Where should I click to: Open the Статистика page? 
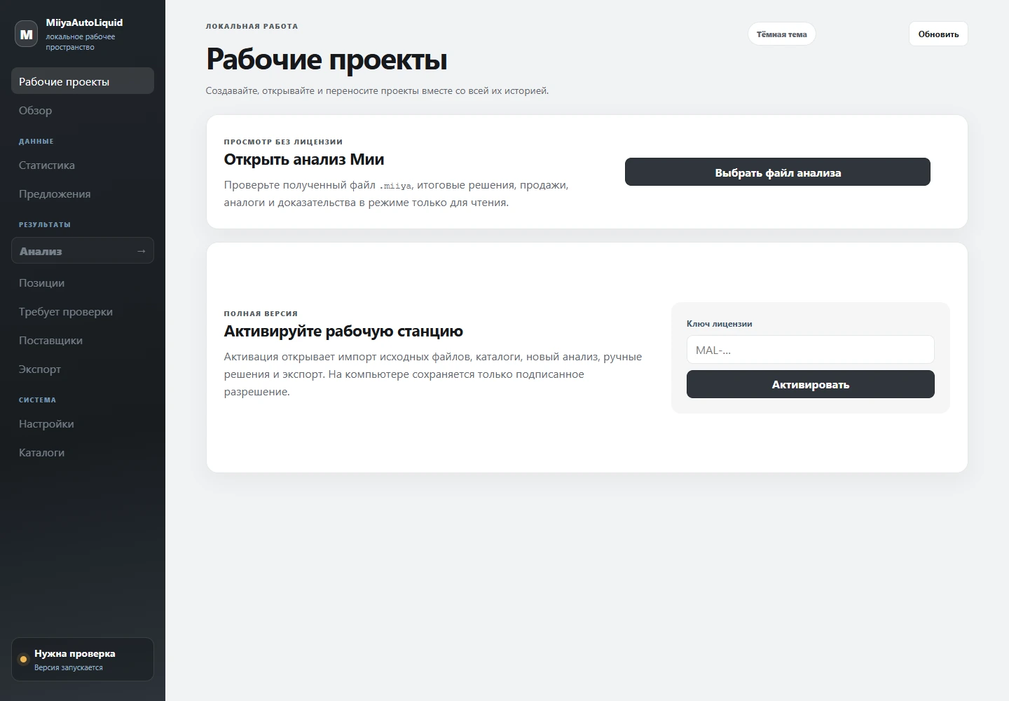pos(83,165)
